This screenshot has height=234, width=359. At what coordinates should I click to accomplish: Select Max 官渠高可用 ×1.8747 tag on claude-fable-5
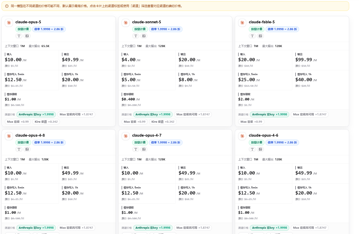[x=310, y=114]
